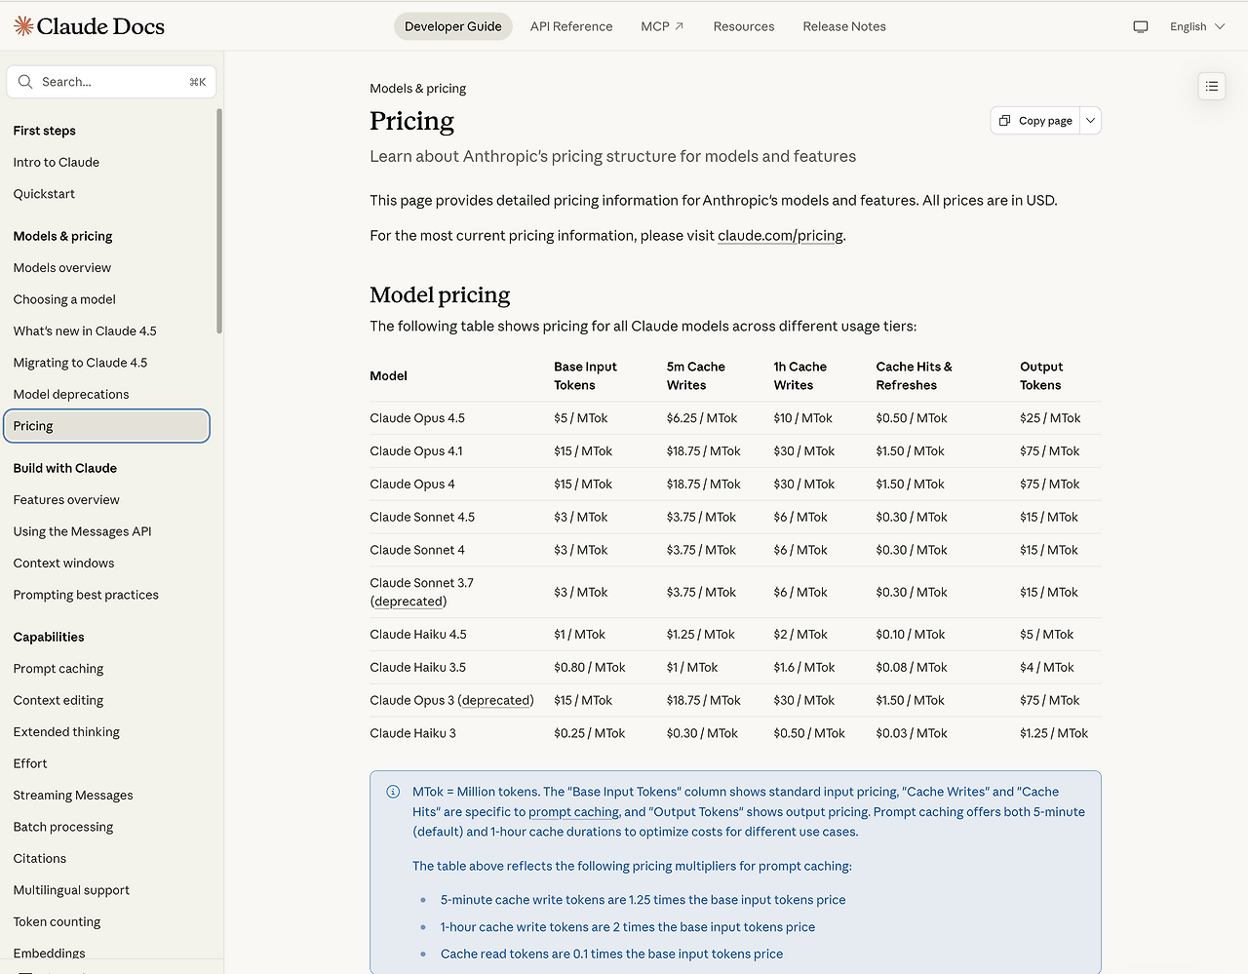Open Migrating to Claude 4.5
This screenshot has height=974, width=1248.
pyautogui.click(x=80, y=363)
